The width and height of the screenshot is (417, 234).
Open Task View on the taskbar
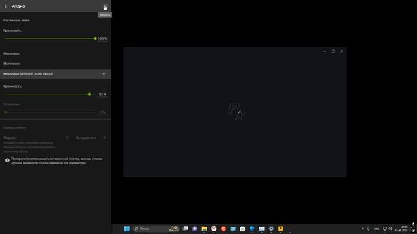(x=185, y=229)
